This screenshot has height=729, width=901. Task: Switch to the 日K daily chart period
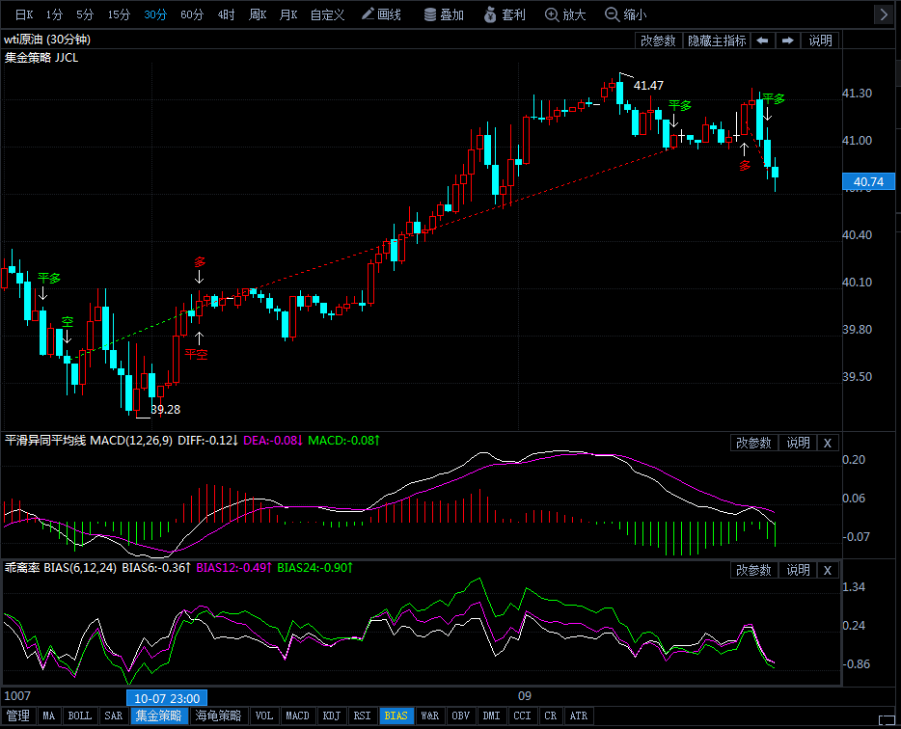(23, 14)
